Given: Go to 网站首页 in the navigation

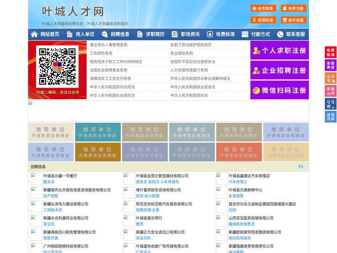Looking at the screenshot, I should pyautogui.click(x=50, y=34).
